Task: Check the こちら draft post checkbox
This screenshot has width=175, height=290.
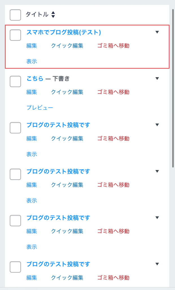Action: pos(15,82)
